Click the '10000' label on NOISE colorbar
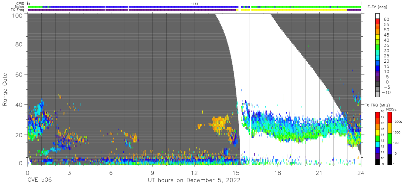Viewport: 406px width, 187px height. point(398,122)
